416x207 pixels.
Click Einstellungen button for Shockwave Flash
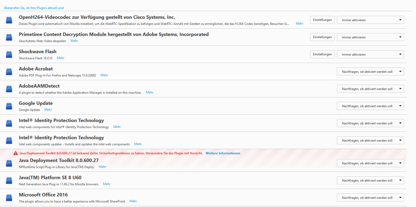coord(322,54)
